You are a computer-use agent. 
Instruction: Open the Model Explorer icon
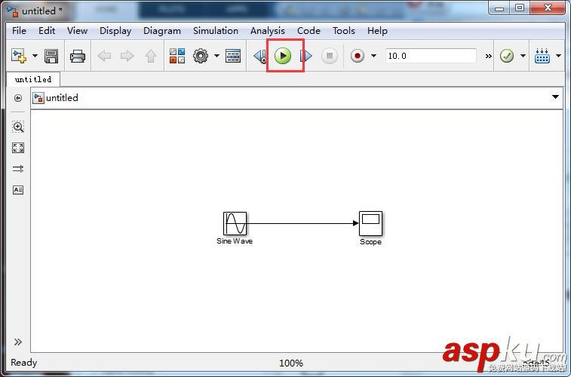(233, 56)
